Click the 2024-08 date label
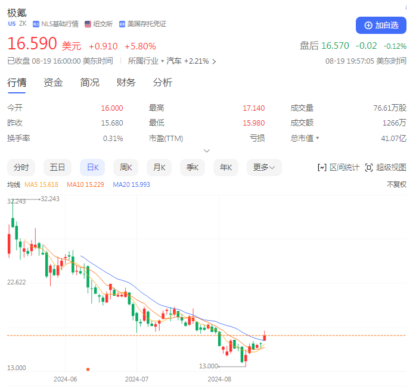Image resolution: width=419 pixels, height=388 pixels. (x=219, y=379)
